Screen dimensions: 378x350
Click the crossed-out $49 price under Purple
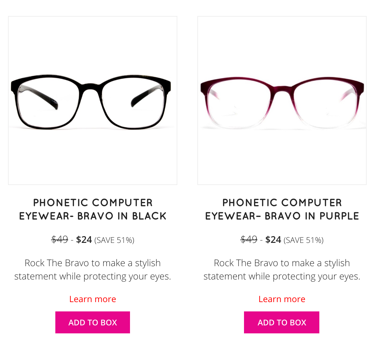[249, 240]
